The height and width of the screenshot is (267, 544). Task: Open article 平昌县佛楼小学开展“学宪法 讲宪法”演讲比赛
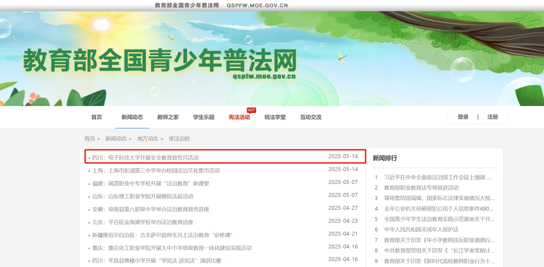(157, 261)
